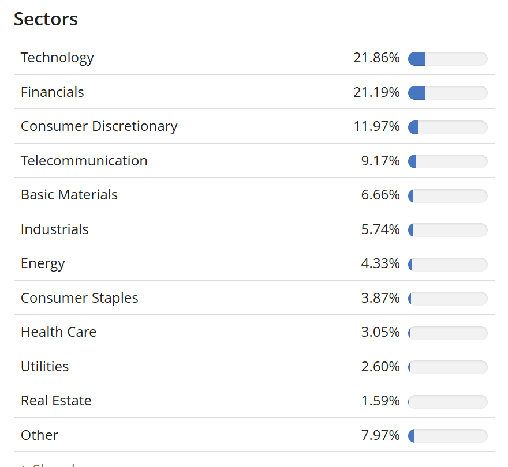The width and height of the screenshot is (508, 467).
Task: Click the 7.97% Other percentage value
Action: click(380, 435)
